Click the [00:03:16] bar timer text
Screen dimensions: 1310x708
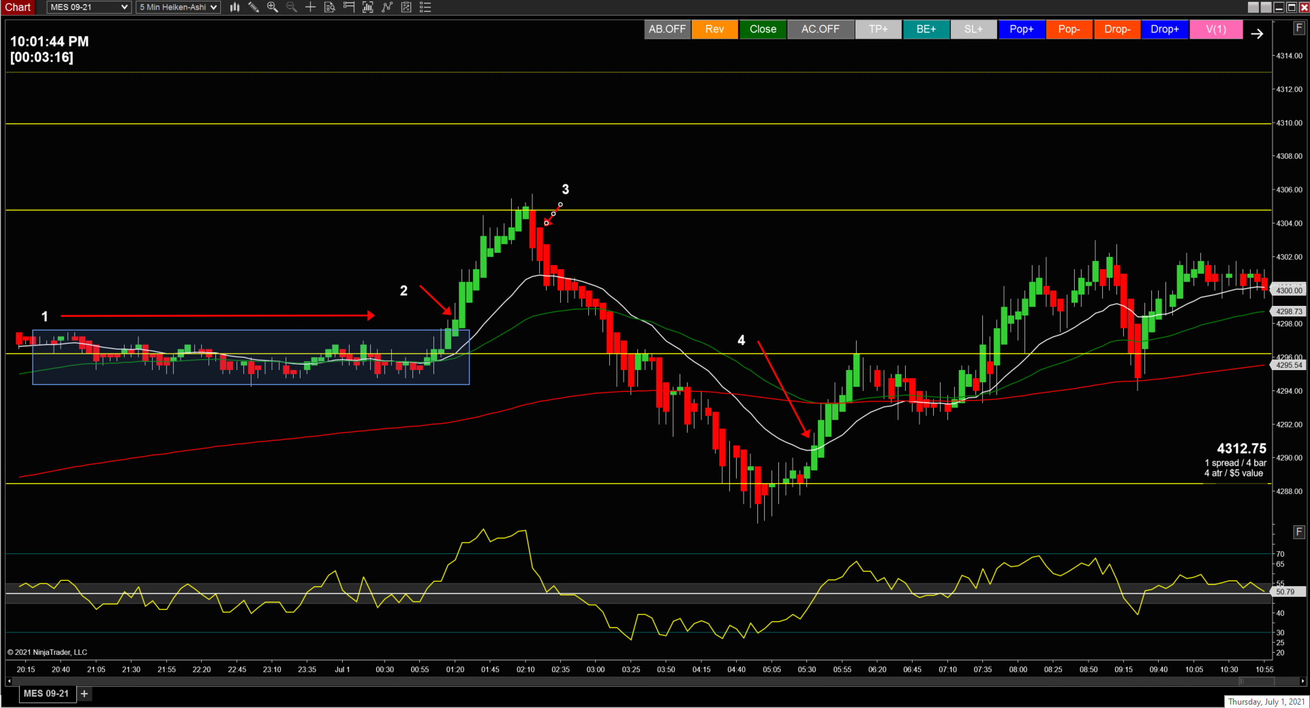[x=42, y=57]
